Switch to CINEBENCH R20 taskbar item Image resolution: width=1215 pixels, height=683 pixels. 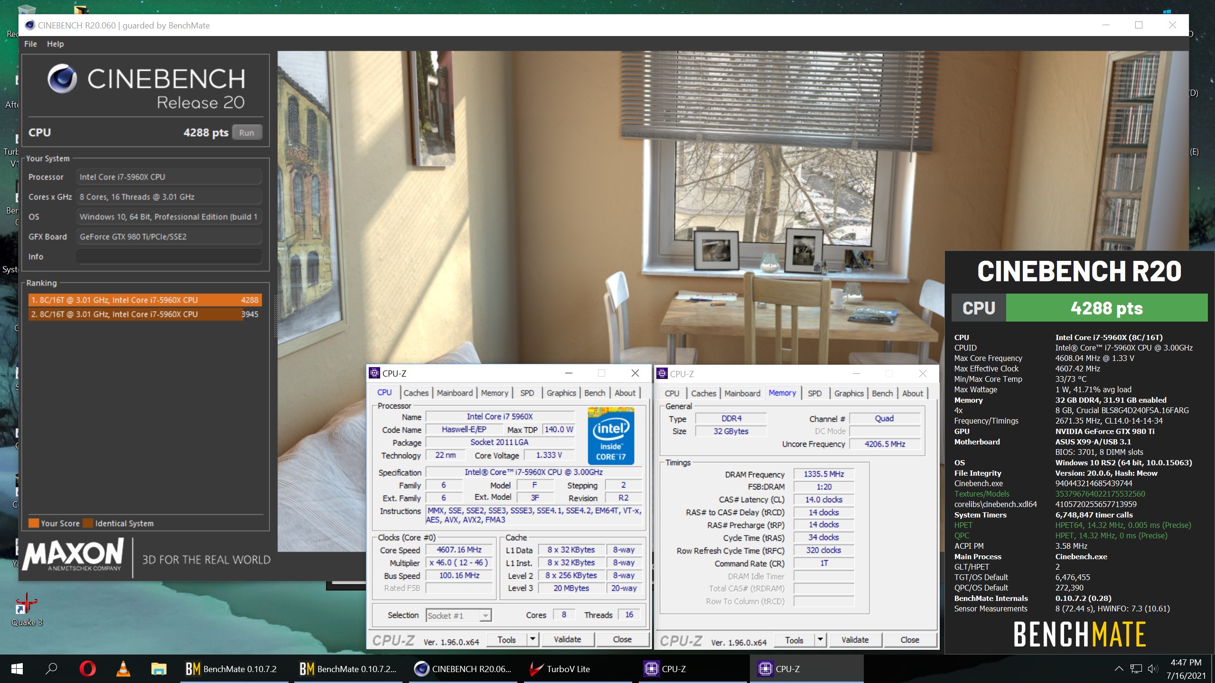463,669
